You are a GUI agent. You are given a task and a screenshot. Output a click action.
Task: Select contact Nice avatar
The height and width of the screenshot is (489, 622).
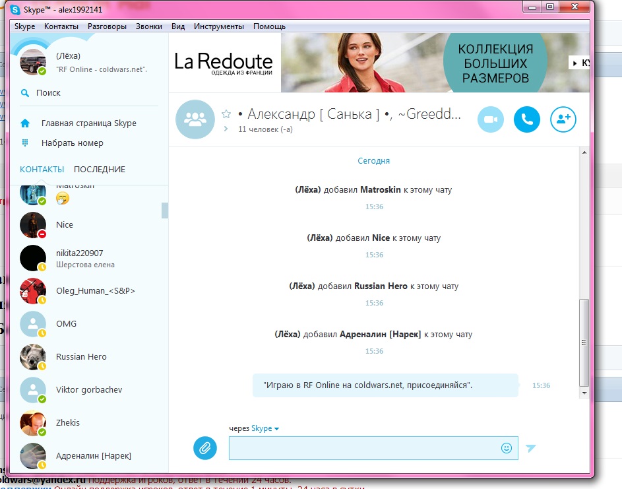click(x=33, y=224)
